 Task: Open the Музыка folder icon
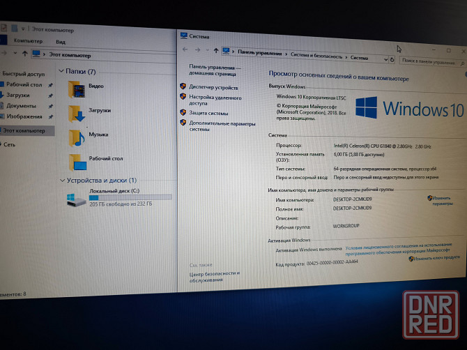(77, 138)
